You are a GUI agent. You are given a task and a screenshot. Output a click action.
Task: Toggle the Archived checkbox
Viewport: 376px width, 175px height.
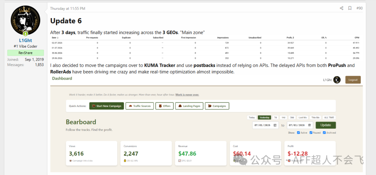[324, 133]
